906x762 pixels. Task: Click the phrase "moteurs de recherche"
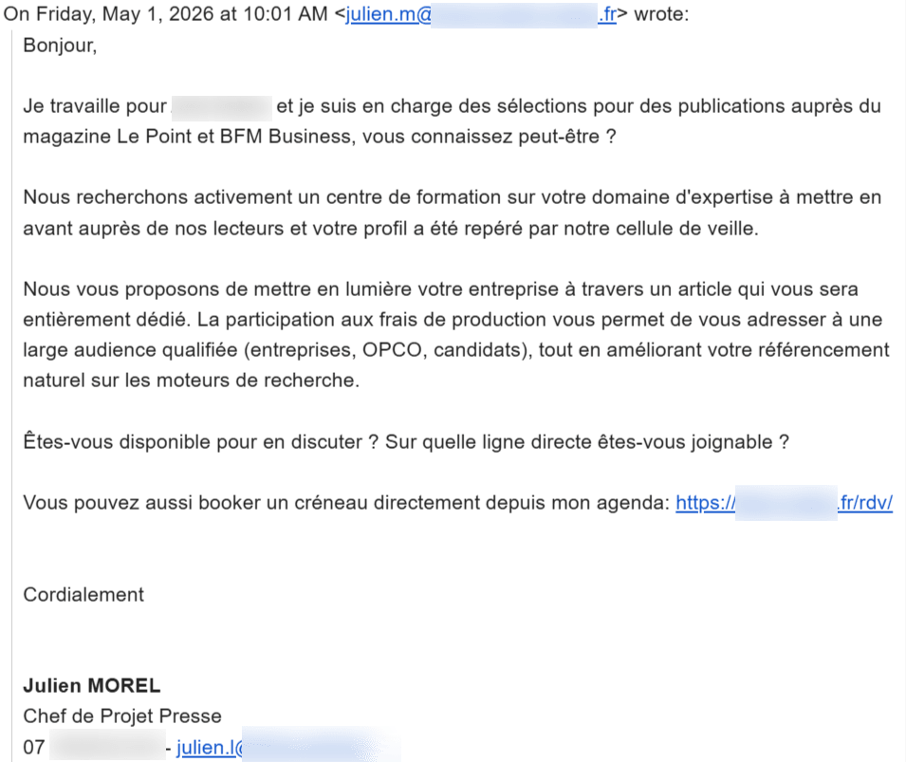[258, 381]
